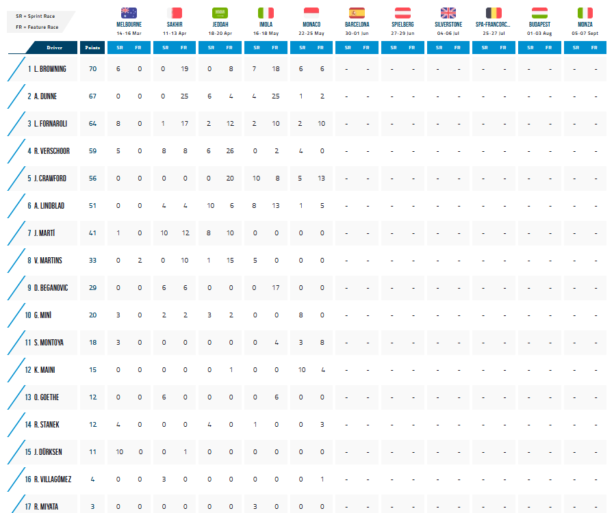Click the Points column header

(92, 47)
